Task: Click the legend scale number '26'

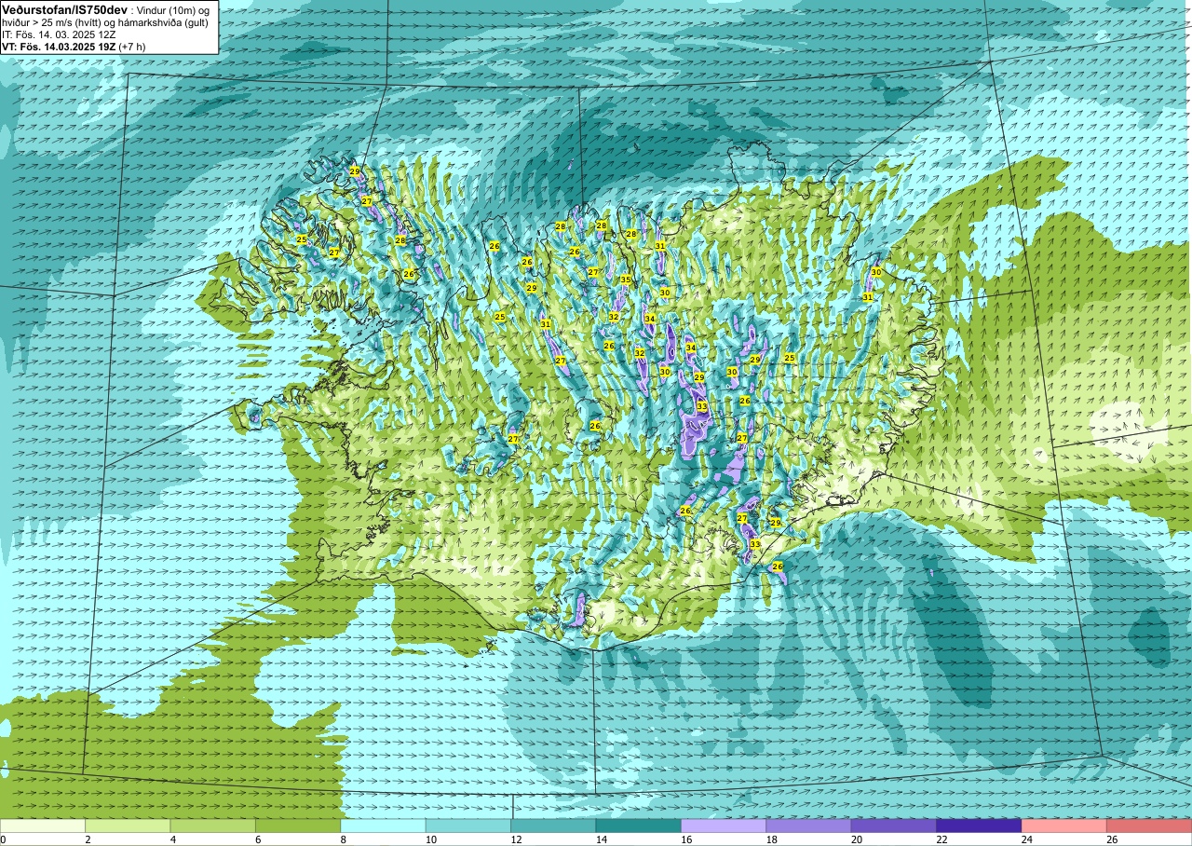Action: 1113,839
